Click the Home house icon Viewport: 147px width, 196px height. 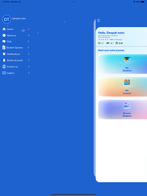(4, 29)
